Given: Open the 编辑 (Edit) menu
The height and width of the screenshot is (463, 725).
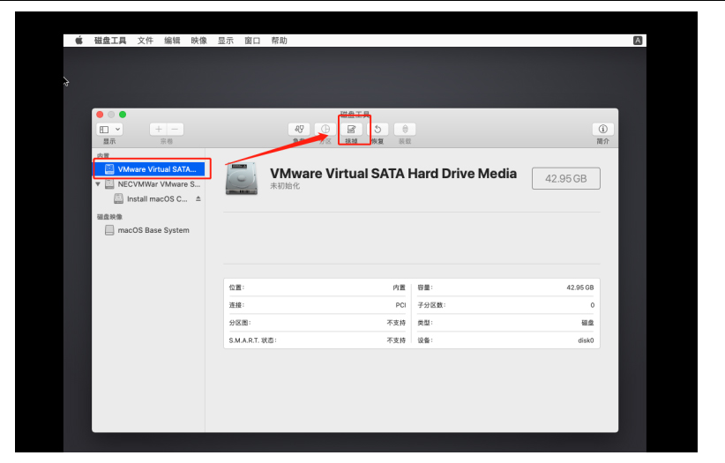Looking at the screenshot, I should point(172,41).
